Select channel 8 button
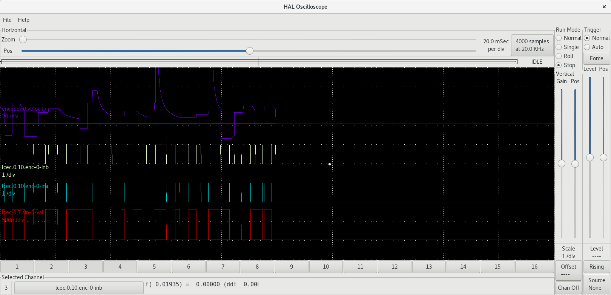 click(257, 267)
